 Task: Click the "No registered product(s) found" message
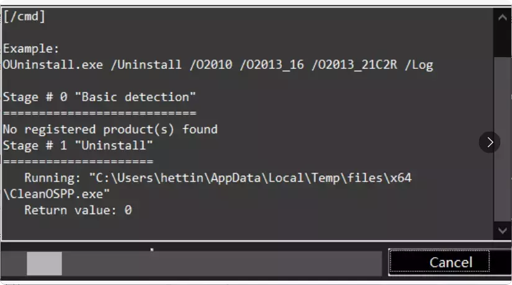[110, 129]
